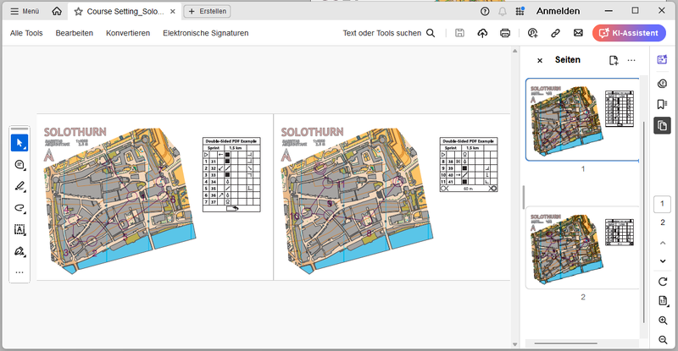Viewport: 678px width, 351px height.
Task: Open more tools ellipsis in quick toolbar
Action: (19, 272)
